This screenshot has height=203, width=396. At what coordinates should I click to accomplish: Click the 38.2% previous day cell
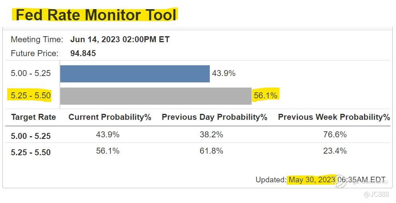click(x=211, y=135)
